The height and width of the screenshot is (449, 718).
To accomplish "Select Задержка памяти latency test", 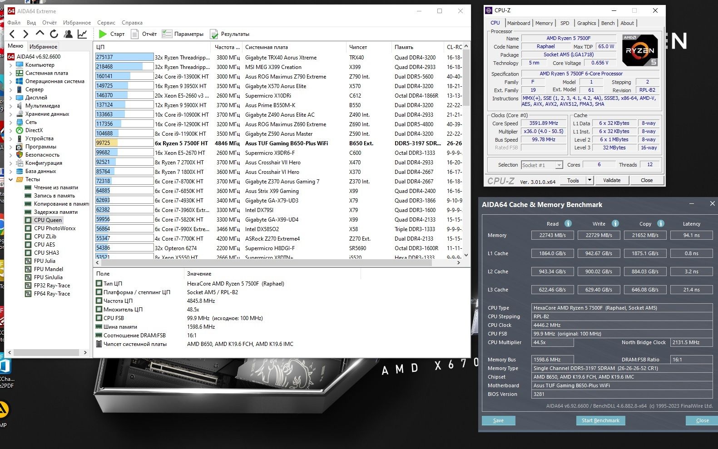I will pyautogui.click(x=55, y=212).
